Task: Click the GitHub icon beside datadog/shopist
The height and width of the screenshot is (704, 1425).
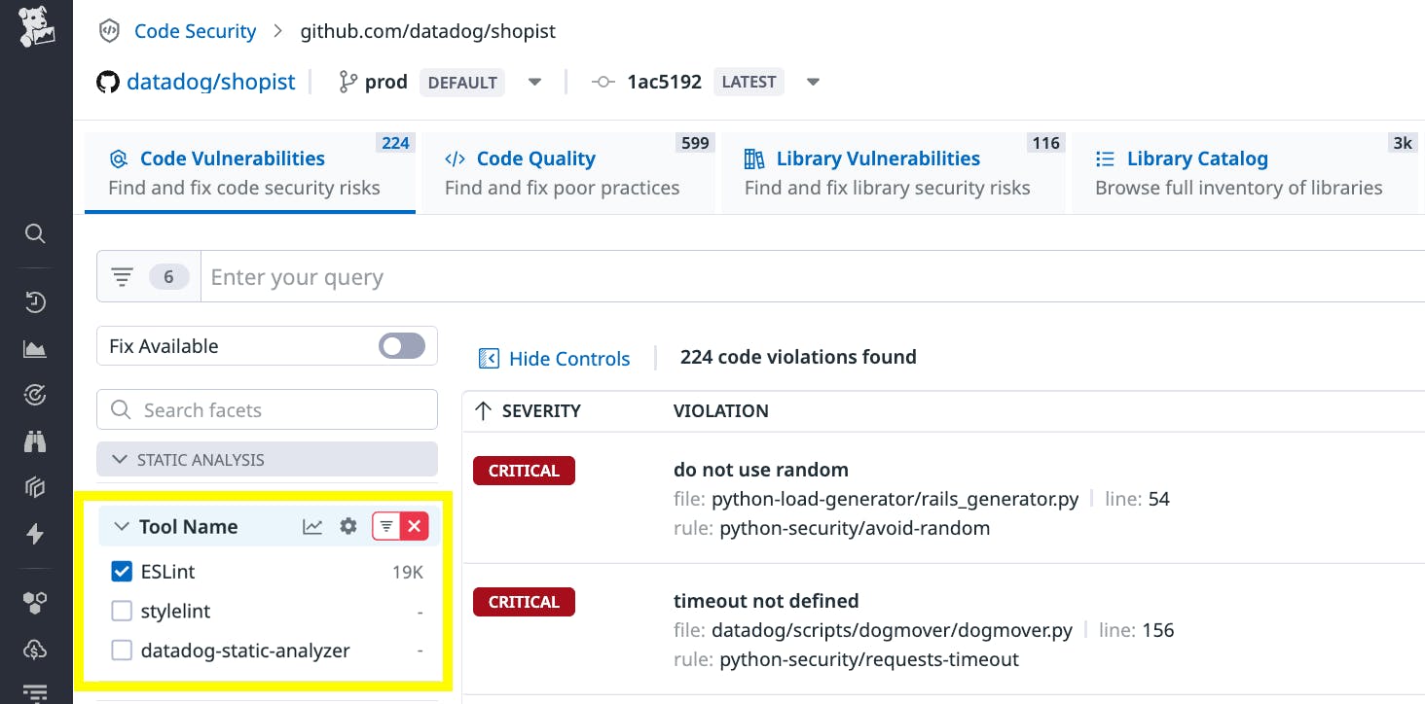Action: [108, 82]
